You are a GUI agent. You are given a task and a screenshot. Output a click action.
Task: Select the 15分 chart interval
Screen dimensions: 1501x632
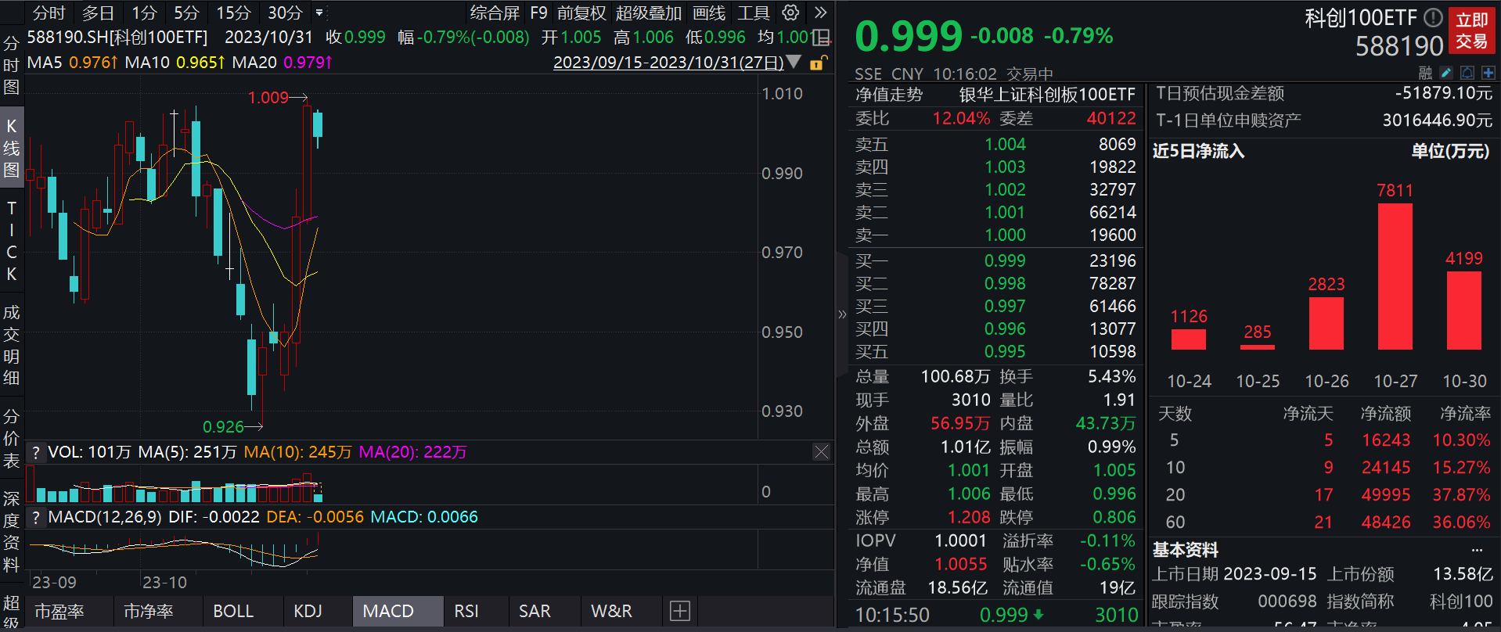point(233,13)
